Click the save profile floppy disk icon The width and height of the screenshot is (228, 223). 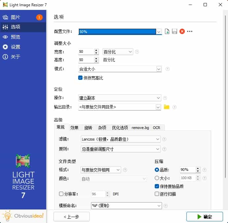pos(175,32)
